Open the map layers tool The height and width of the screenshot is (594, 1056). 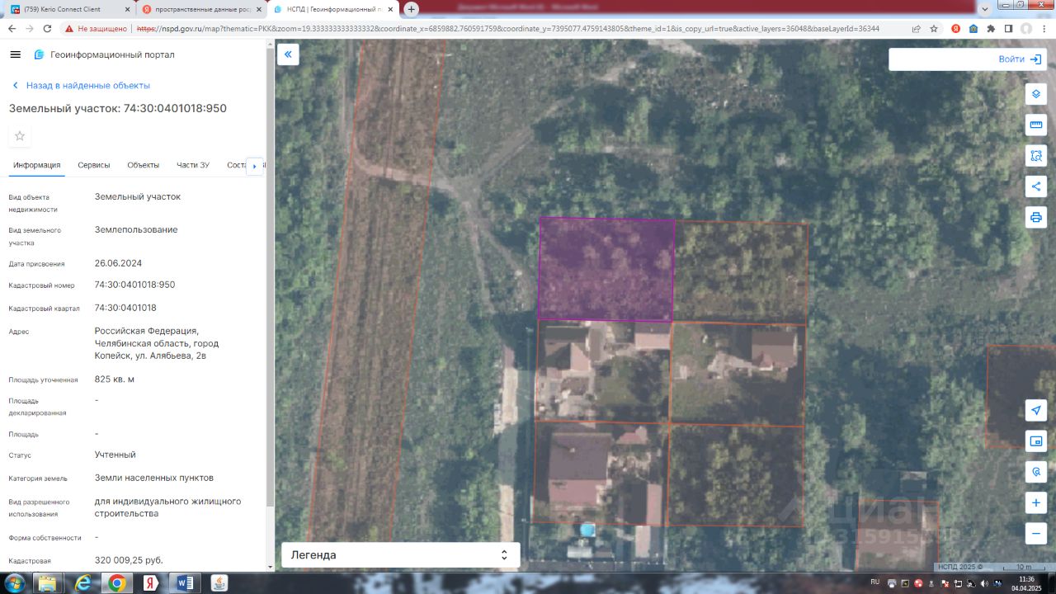[1035, 94]
